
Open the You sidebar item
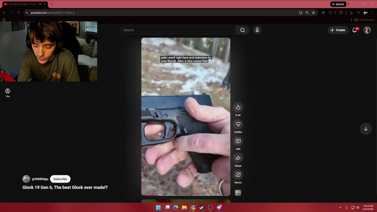(x=8, y=93)
